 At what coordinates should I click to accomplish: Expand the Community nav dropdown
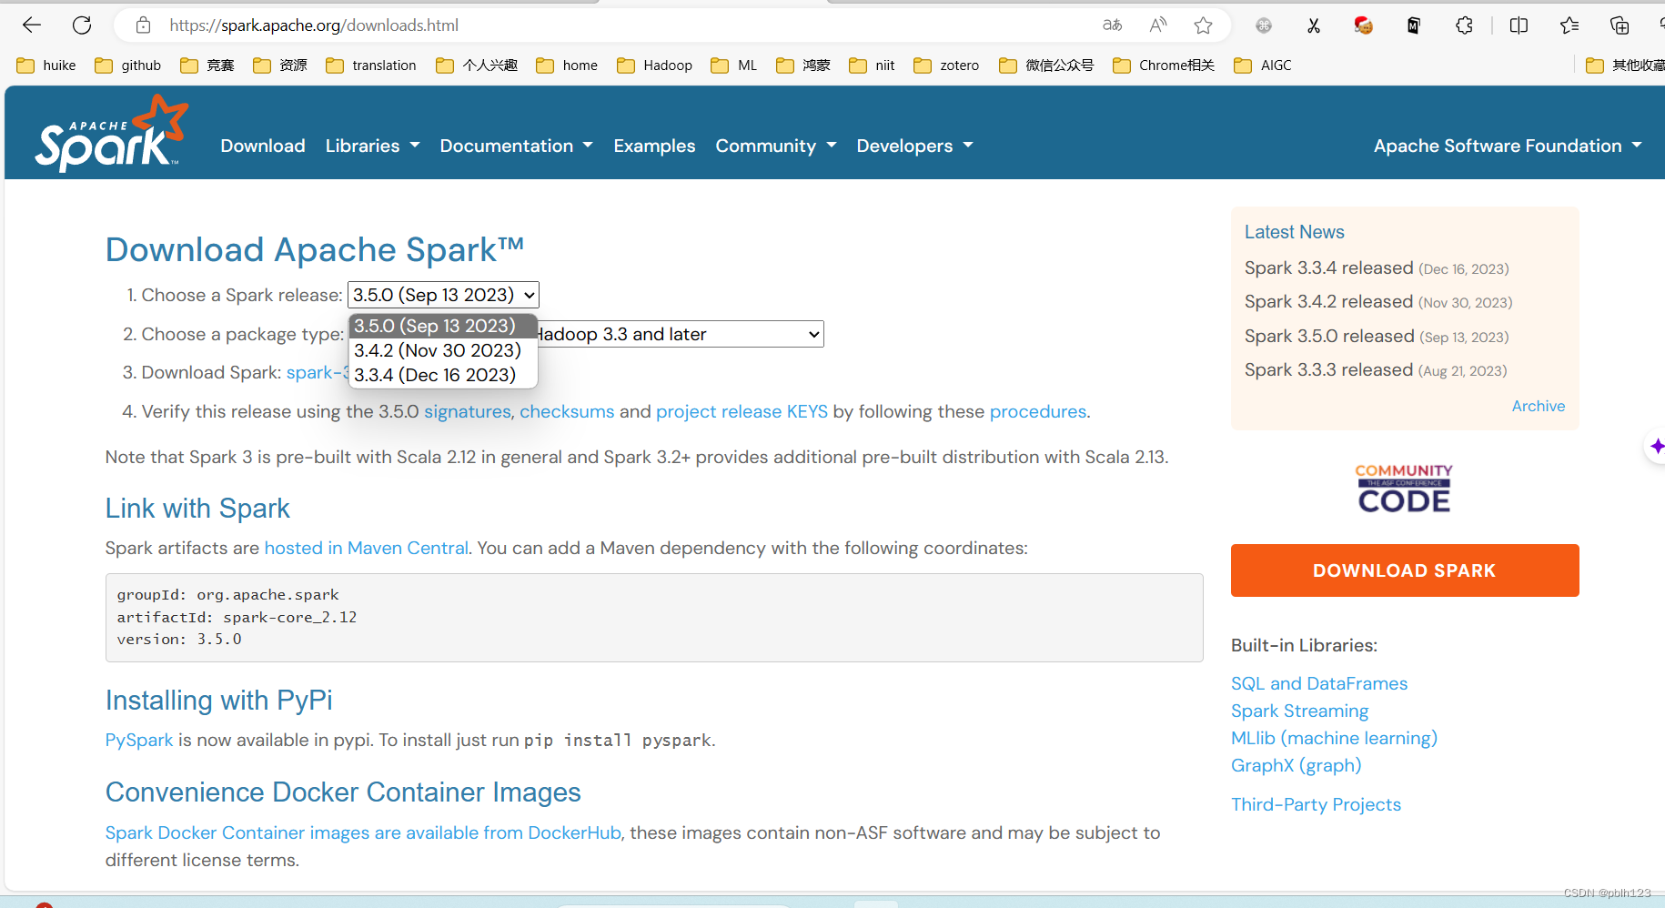coord(775,146)
